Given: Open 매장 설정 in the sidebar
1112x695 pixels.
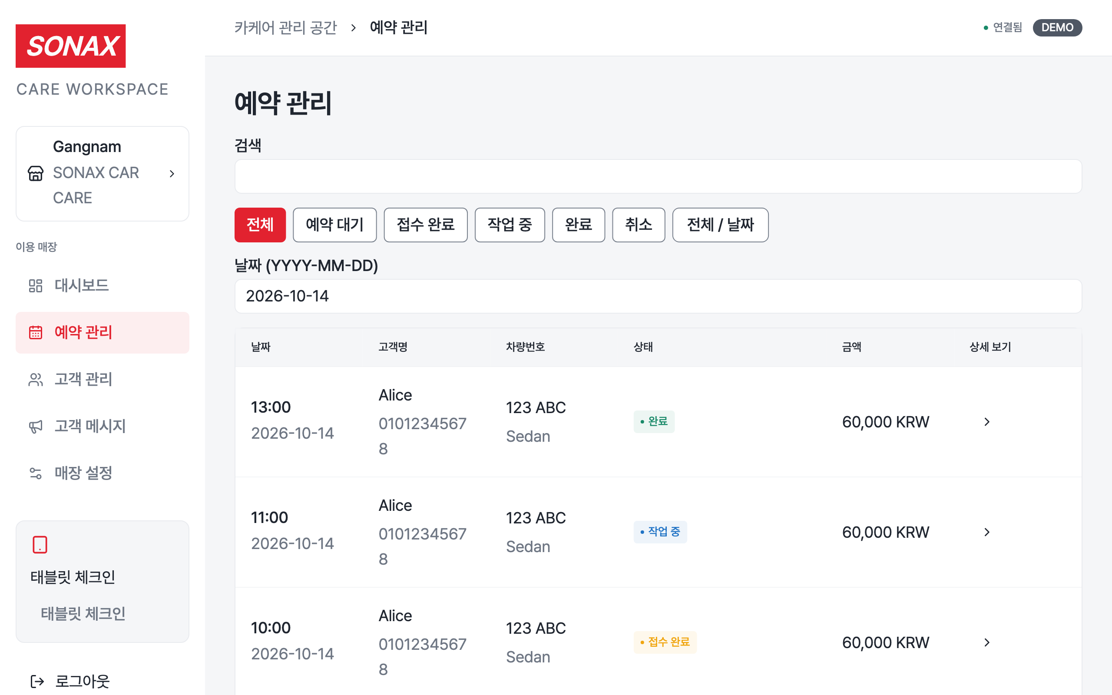Looking at the screenshot, I should click(x=103, y=473).
